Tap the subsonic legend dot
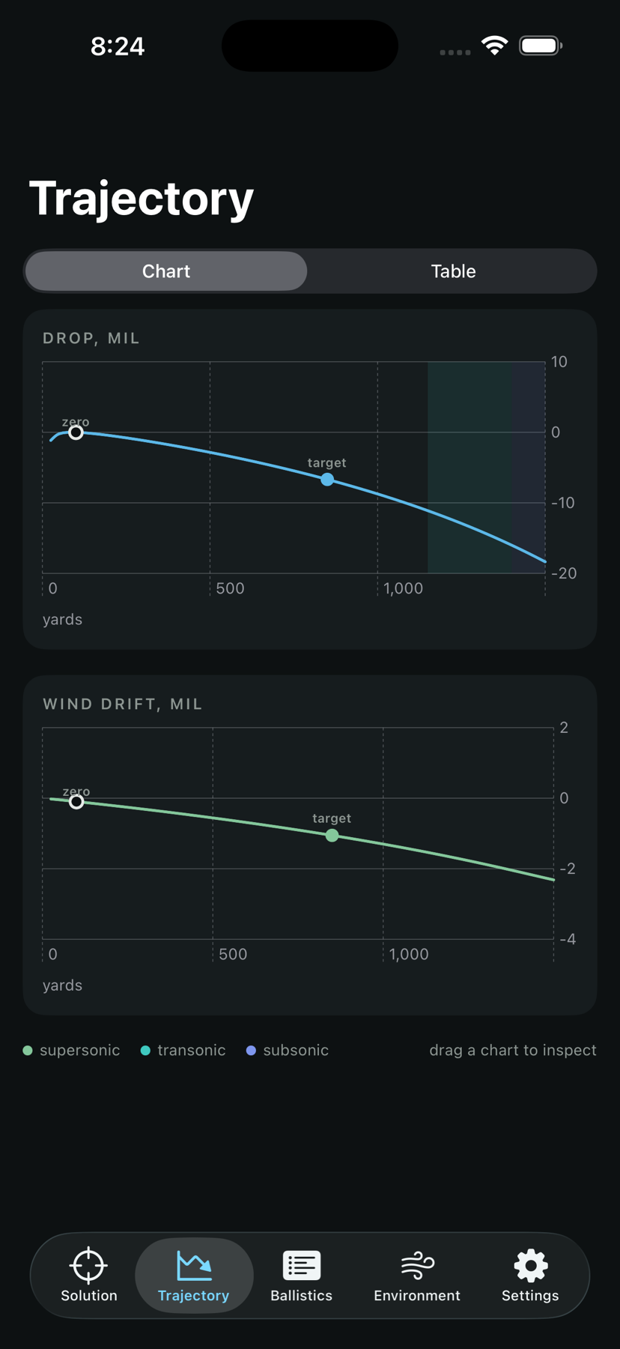Image resolution: width=620 pixels, height=1349 pixels. coord(251,1051)
